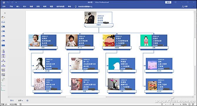Select the box with ID 2006121
The height and width of the screenshot is (106, 197).
tap(85, 86)
